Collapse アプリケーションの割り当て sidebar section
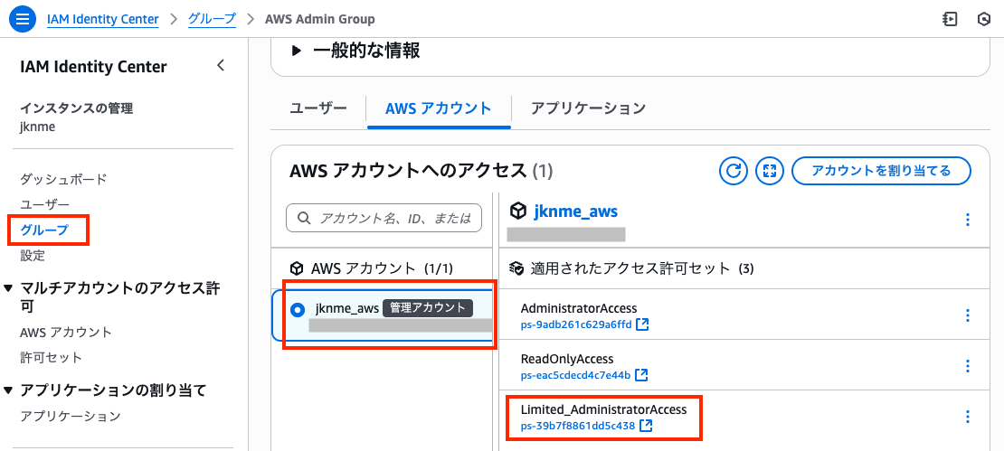The width and height of the screenshot is (1004, 451). [9, 390]
